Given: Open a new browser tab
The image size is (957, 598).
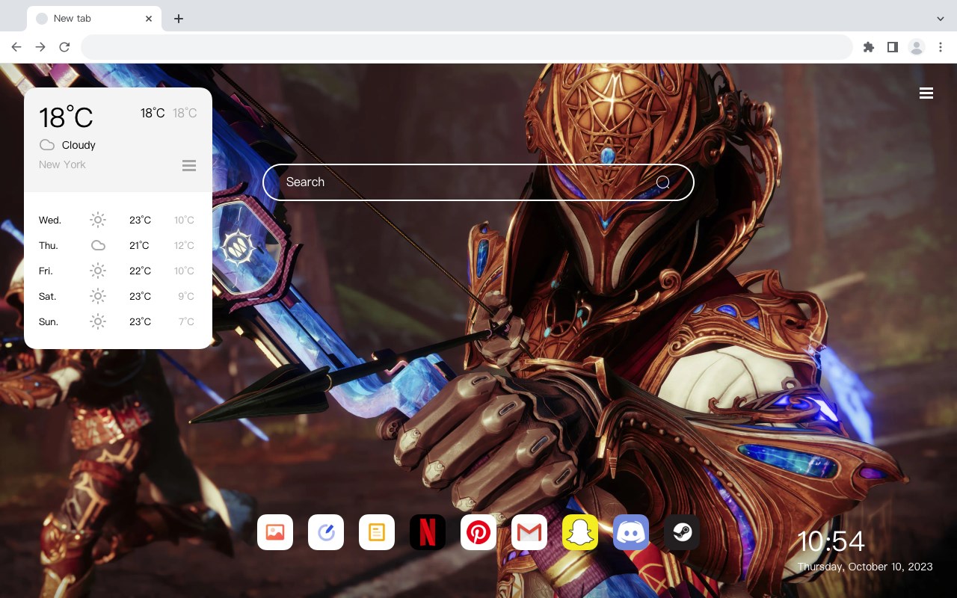Looking at the screenshot, I should [x=178, y=19].
